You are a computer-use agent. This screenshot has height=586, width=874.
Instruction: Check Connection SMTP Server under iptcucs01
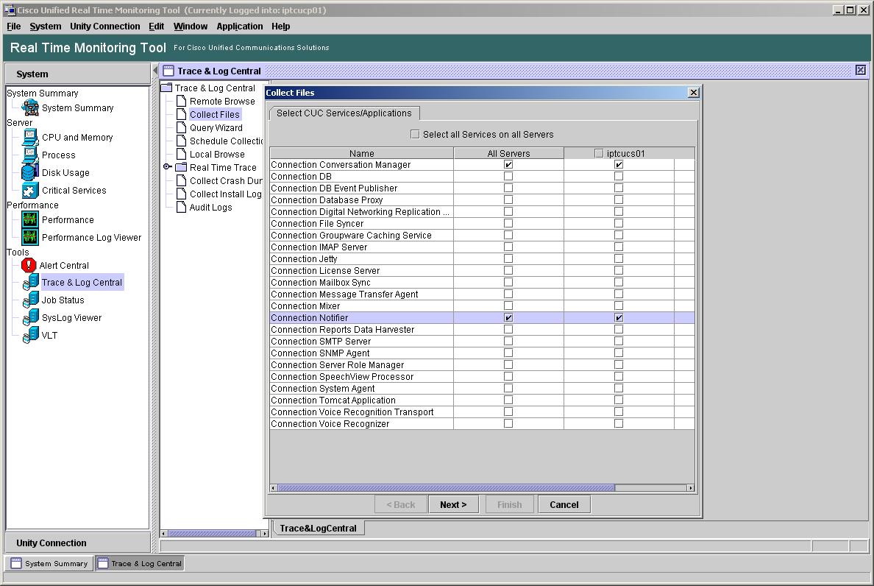pos(619,342)
